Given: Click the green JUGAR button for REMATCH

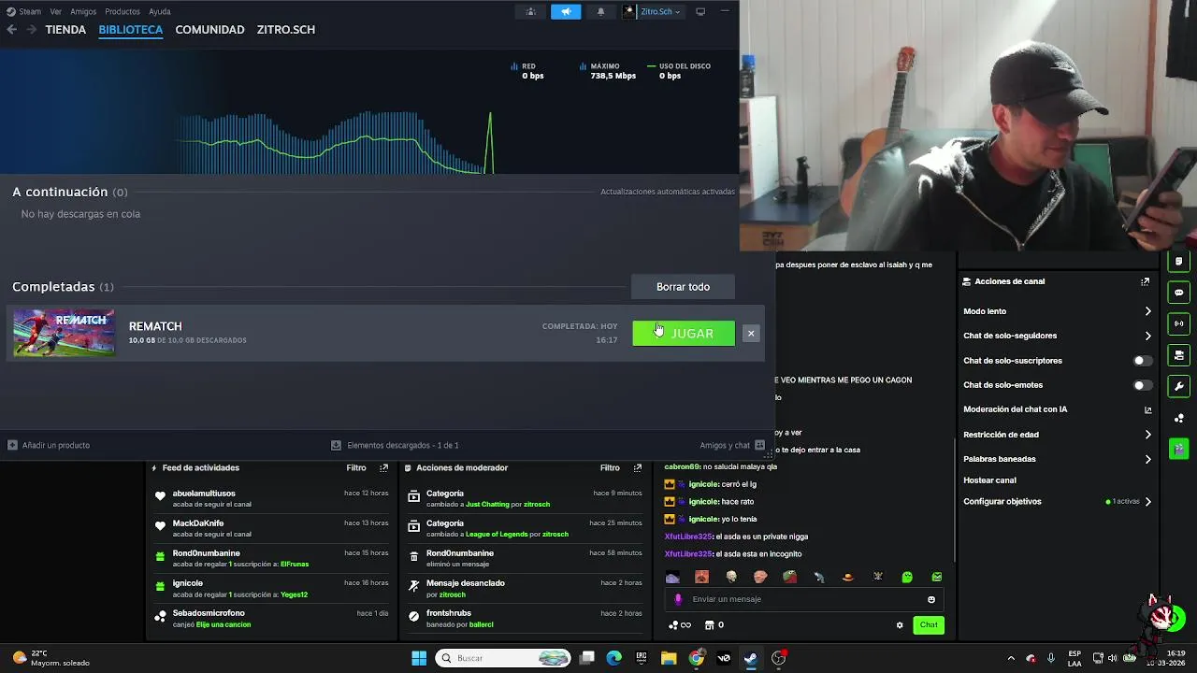Looking at the screenshot, I should coord(684,334).
